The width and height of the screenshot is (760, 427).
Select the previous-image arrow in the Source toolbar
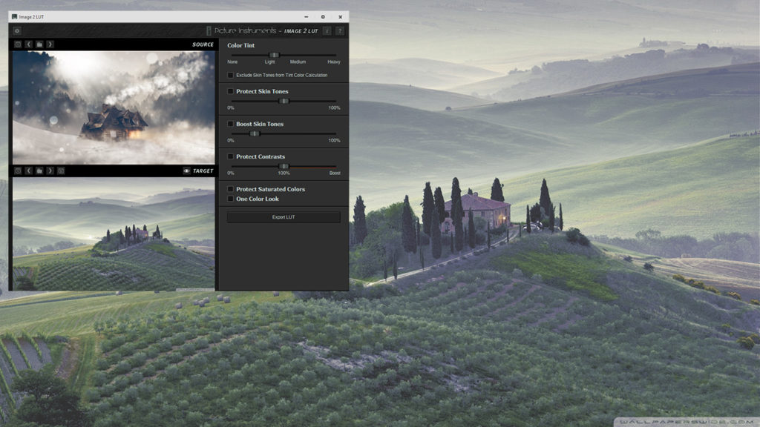click(x=28, y=44)
